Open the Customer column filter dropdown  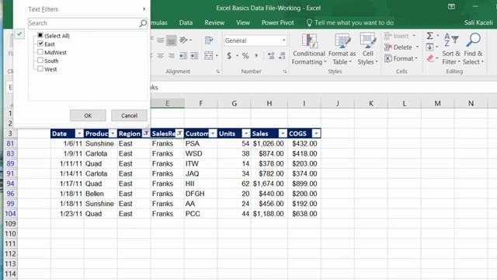213,134
